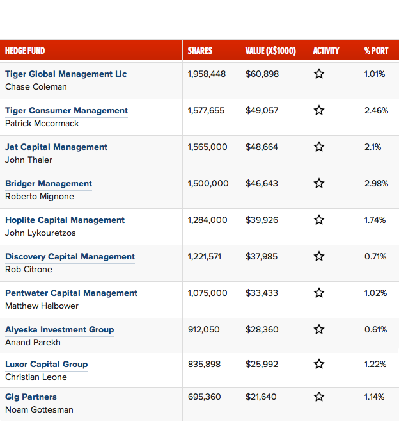Click the name Anand Parekh

coord(33,342)
